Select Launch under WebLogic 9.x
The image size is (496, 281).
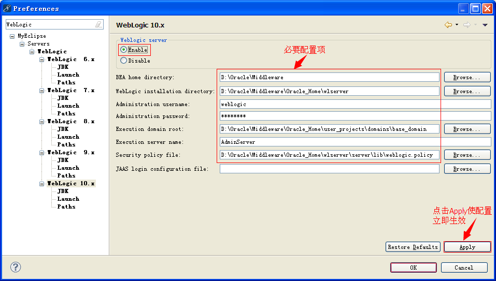pos(68,168)
